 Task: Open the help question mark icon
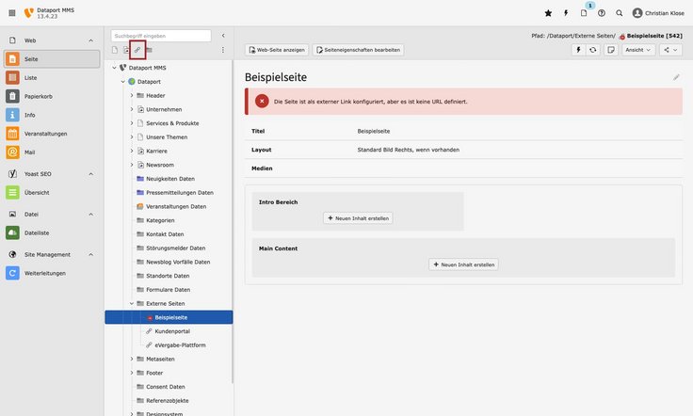click(602, 13)
